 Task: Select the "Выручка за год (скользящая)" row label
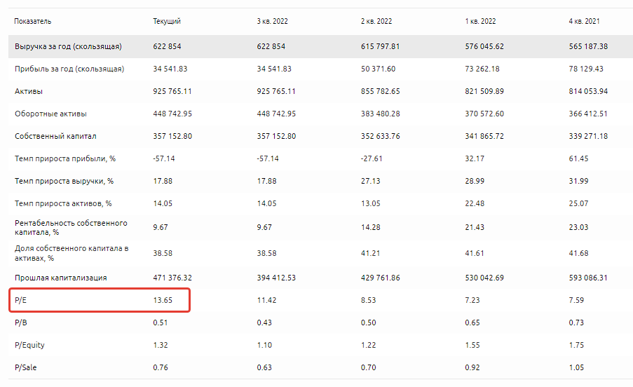pyautogui.click(x=69, y=47)
